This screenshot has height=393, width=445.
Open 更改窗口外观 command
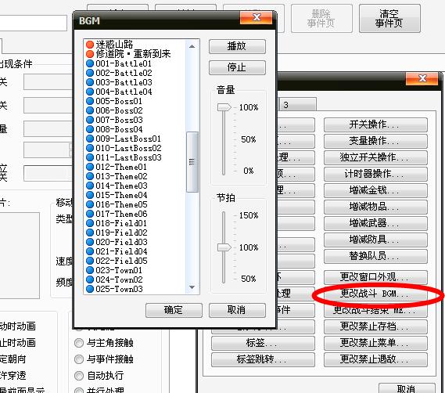pyautogui.click(x=375, y=277)
